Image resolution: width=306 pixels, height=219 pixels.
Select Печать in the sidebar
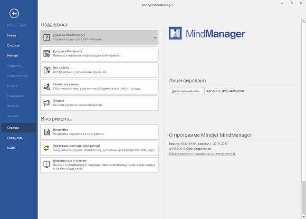(x=12, y=86)
